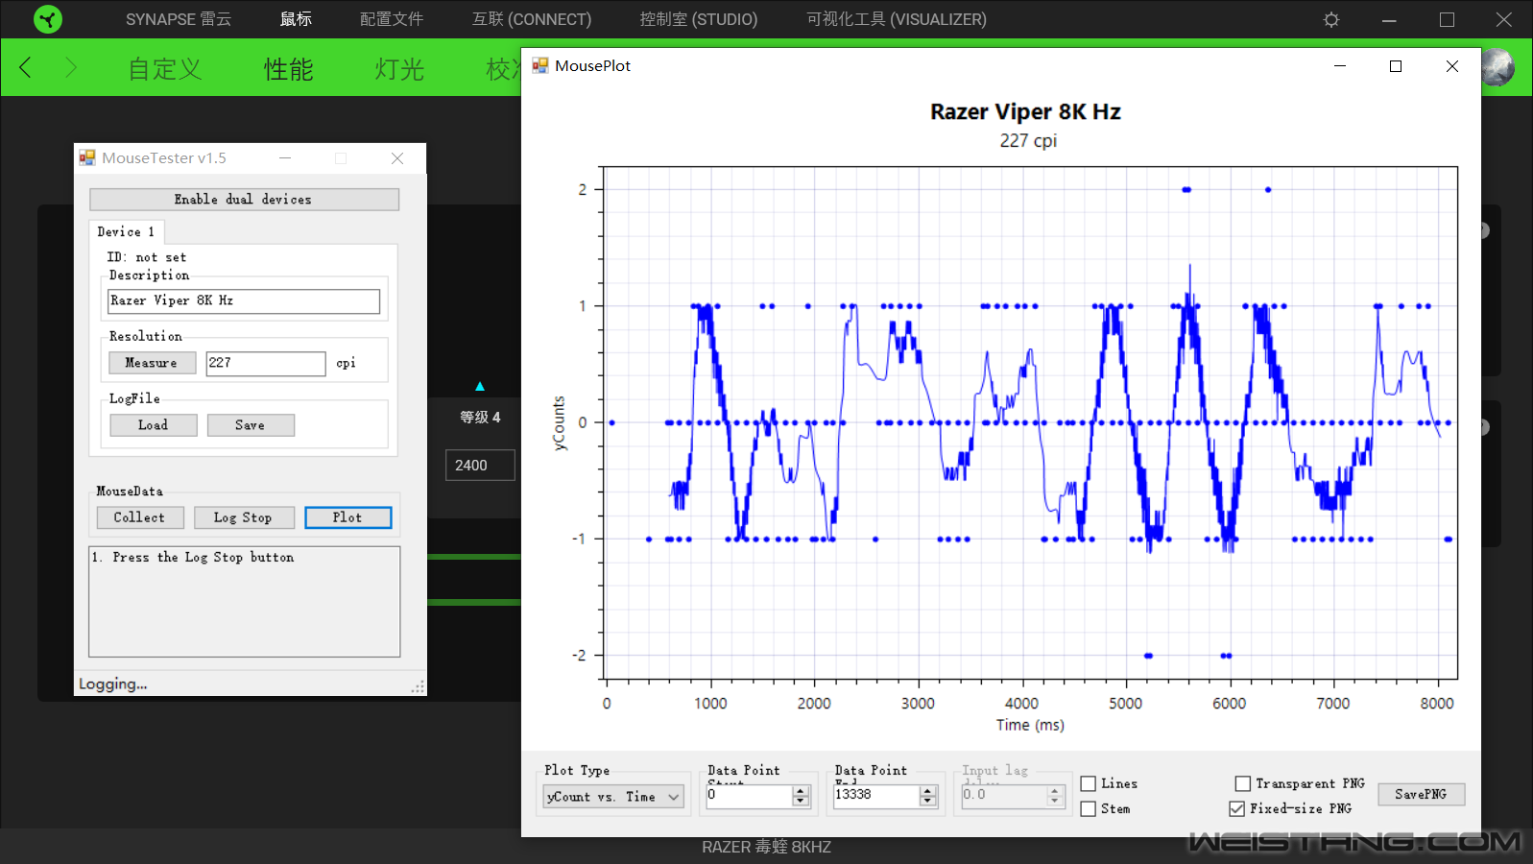1533x864 pixels.
Task: Click the Plot button
Action: click(x=348, y=517)
